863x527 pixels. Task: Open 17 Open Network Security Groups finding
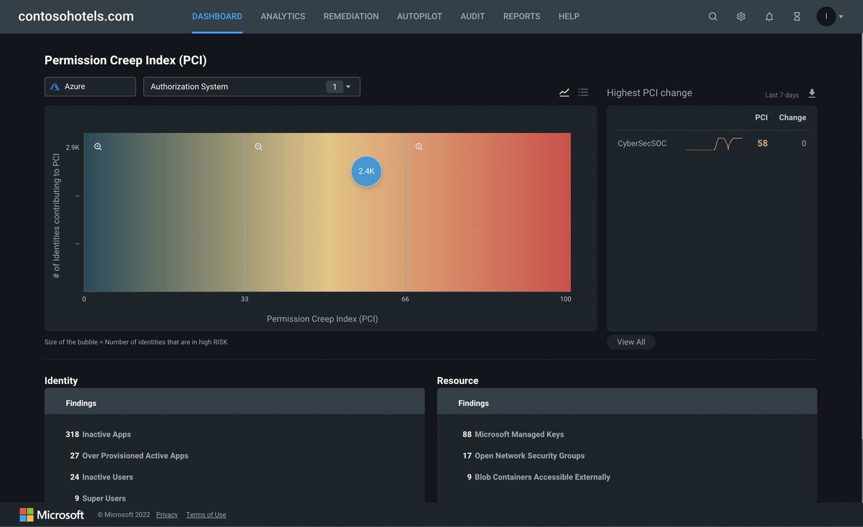pyautogui.click(x=523, y=456)
